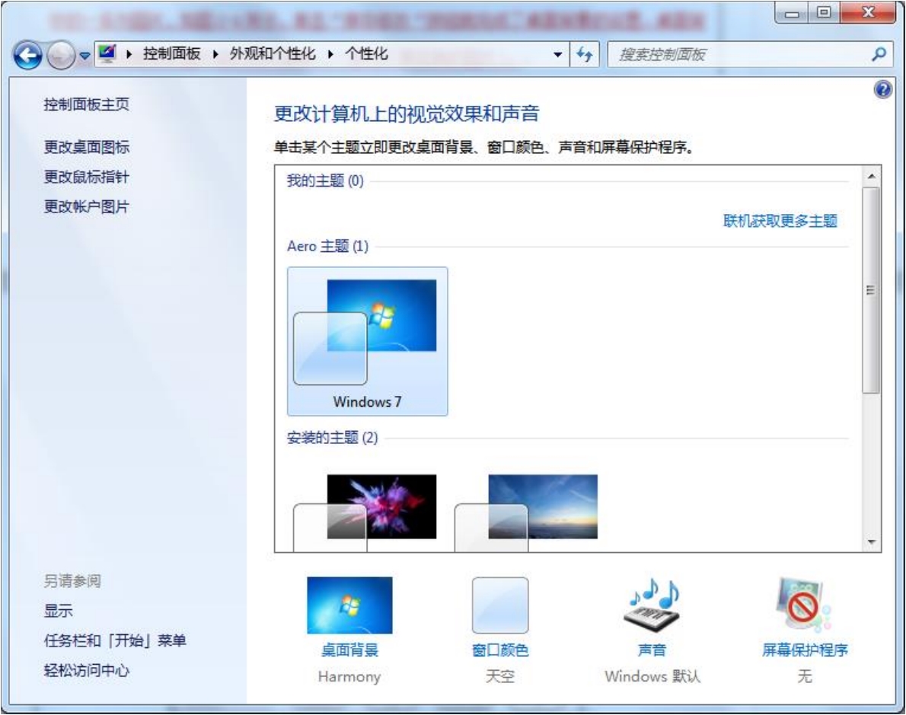The width and height of the screenshot is (906, 715).
Task: Open 桌面背景 link
Action: 349,650
